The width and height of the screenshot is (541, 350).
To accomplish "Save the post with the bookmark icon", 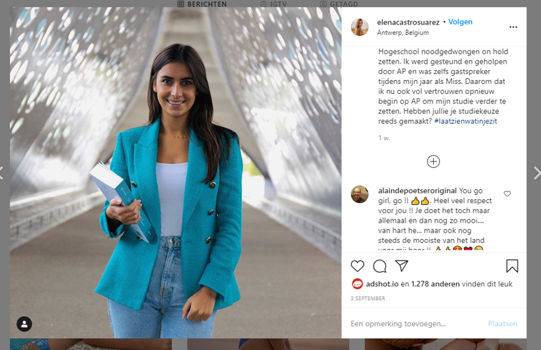I will tap(512, 266).
